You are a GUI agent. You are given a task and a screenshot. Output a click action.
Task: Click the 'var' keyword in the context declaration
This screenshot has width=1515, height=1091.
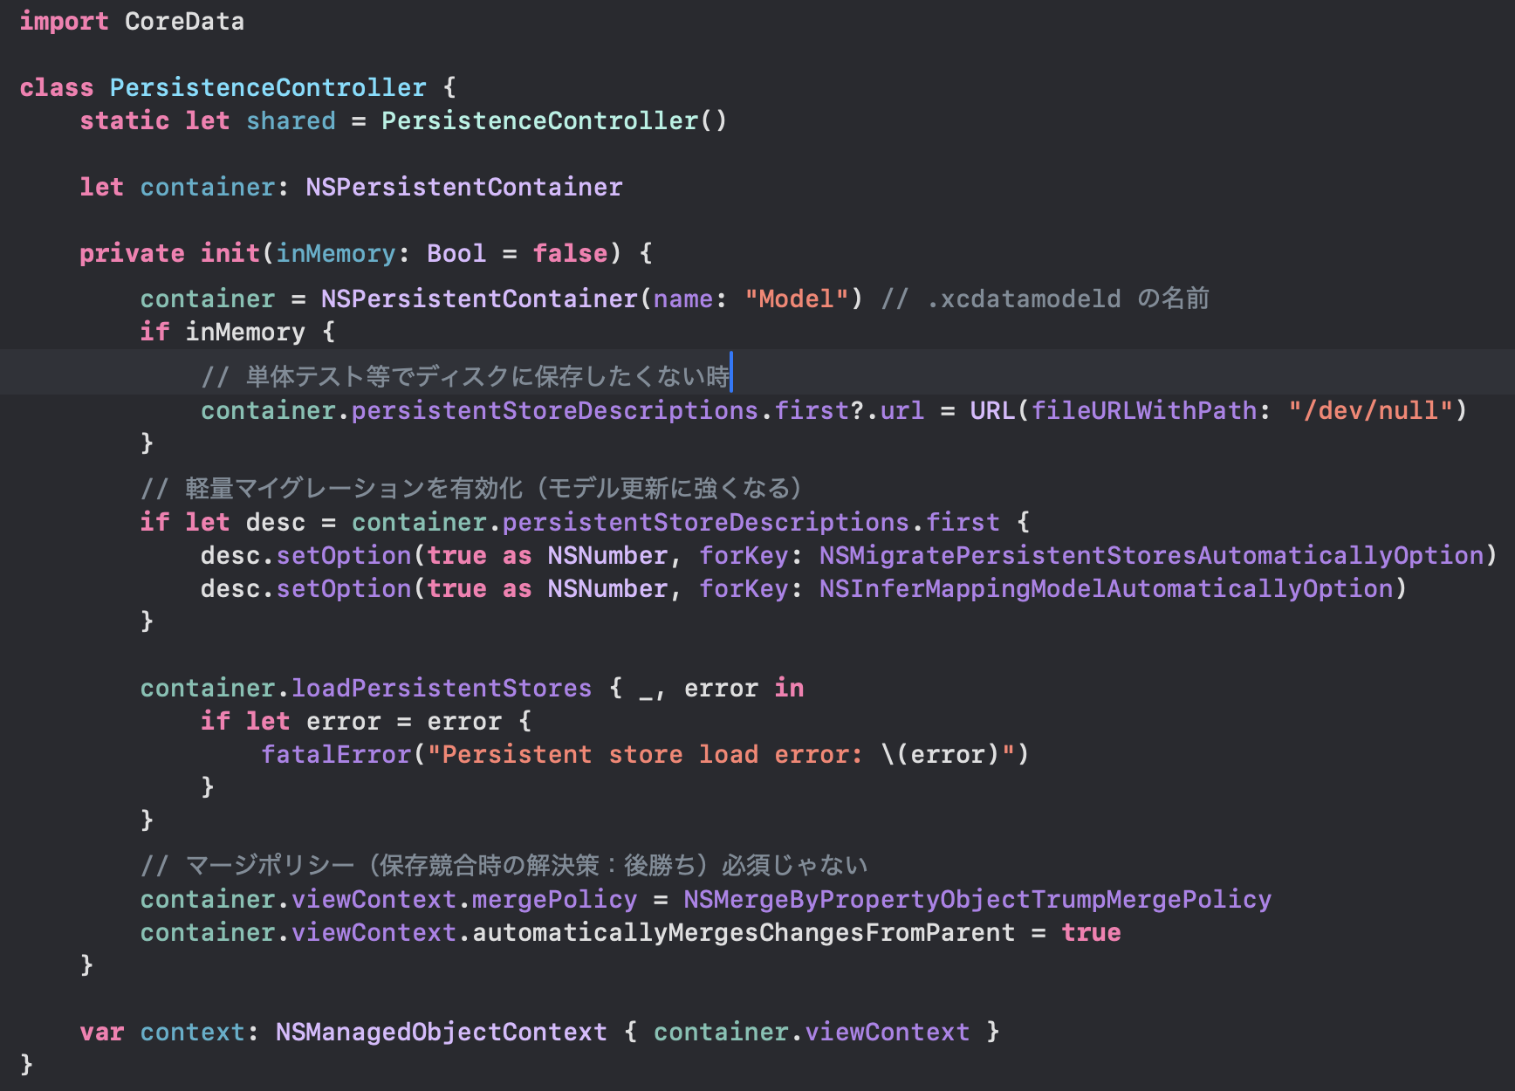point(102,1032)
